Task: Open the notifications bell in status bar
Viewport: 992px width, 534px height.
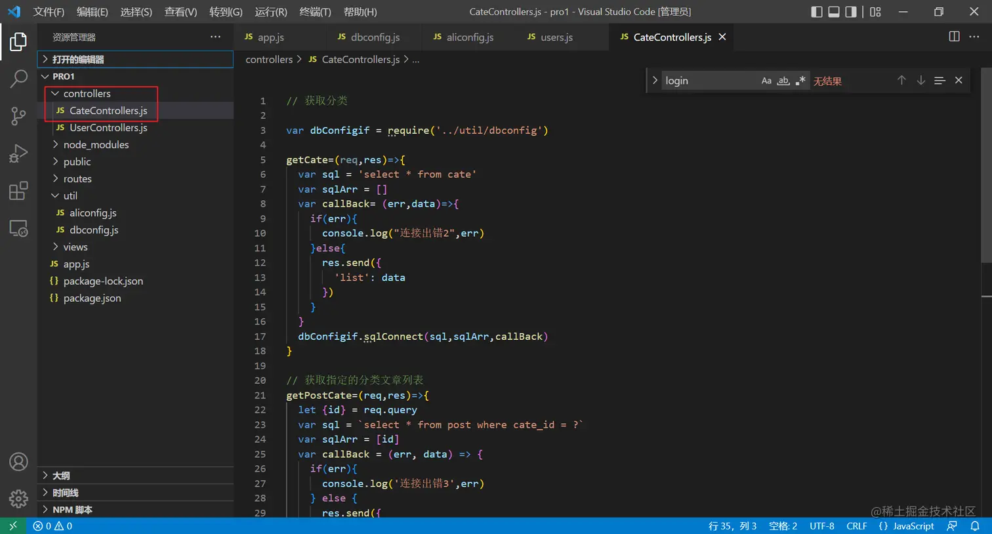Action: [x=975, y=526]
